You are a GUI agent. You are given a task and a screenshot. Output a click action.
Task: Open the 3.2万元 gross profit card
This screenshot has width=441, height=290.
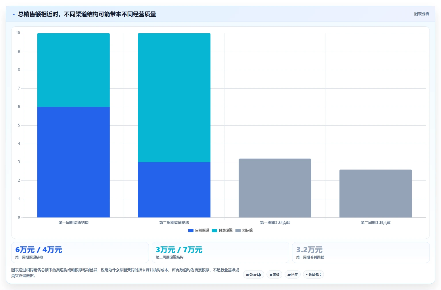pyautogui.click(x=361, y=252)
